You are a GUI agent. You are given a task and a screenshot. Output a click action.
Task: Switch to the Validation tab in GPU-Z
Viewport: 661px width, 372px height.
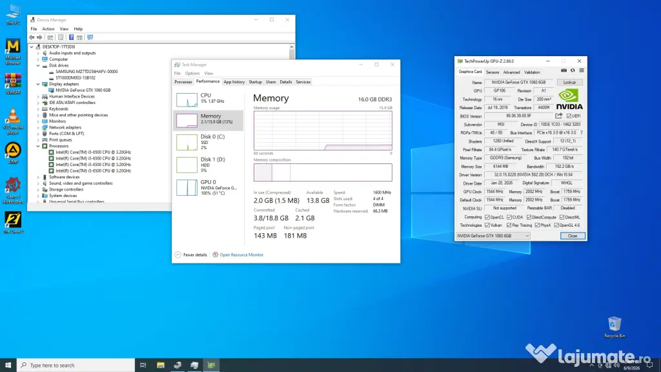coord(532,72)
